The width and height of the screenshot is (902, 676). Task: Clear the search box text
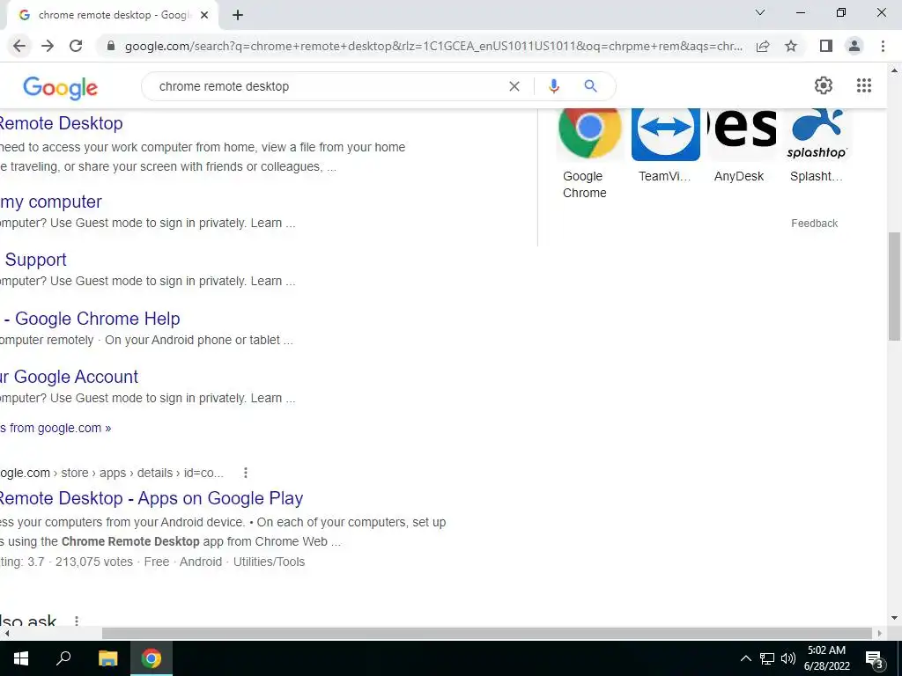point(514,86)
